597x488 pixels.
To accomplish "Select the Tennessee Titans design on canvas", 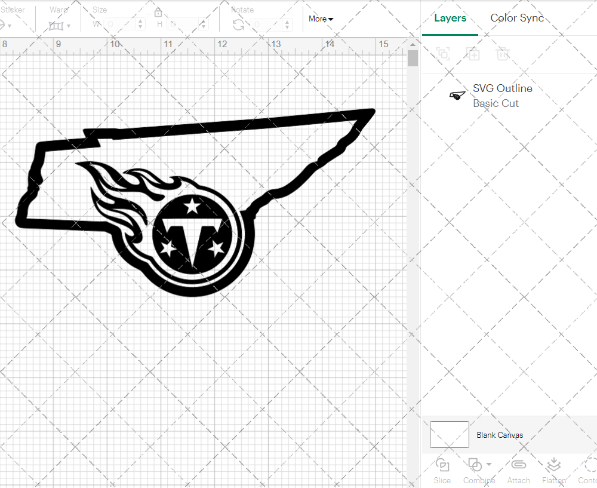I will tap(195, 202).
